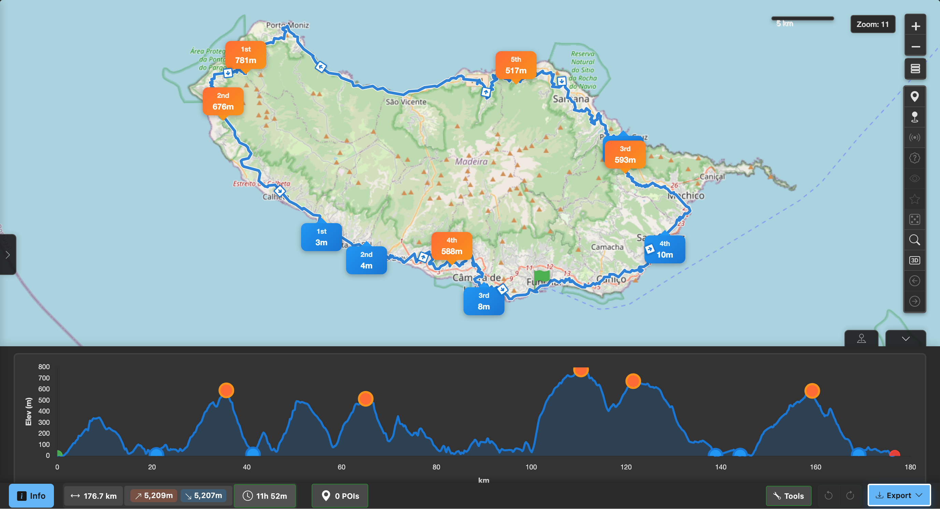Image resolution: width=940 pixels, height=509 pixels.
Task: Open the help question-mark panel
Action: (915, 158)
